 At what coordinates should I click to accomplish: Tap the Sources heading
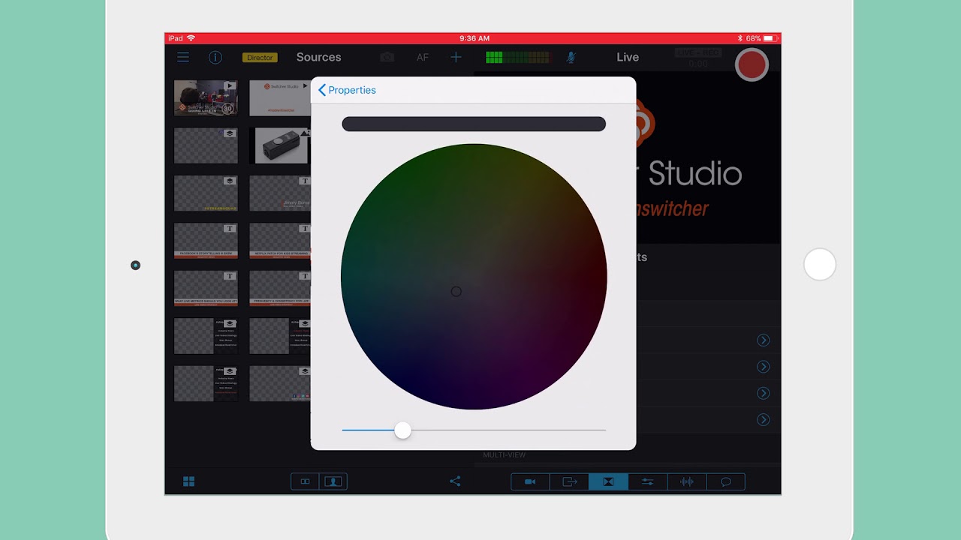tap(318, 57)
